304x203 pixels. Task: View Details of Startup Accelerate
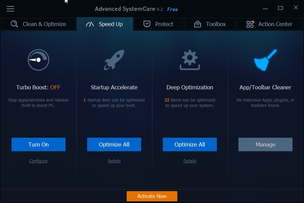(114, 161)
